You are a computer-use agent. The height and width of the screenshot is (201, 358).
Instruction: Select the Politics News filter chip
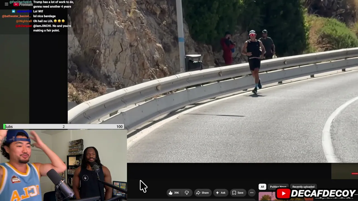point(278,187)
